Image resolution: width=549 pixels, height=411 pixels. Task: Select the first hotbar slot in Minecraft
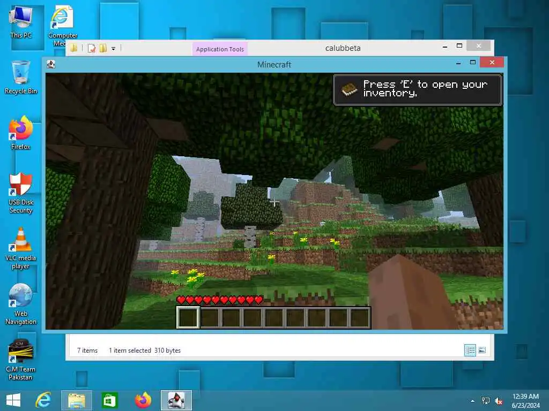click(x=188, y=318)
